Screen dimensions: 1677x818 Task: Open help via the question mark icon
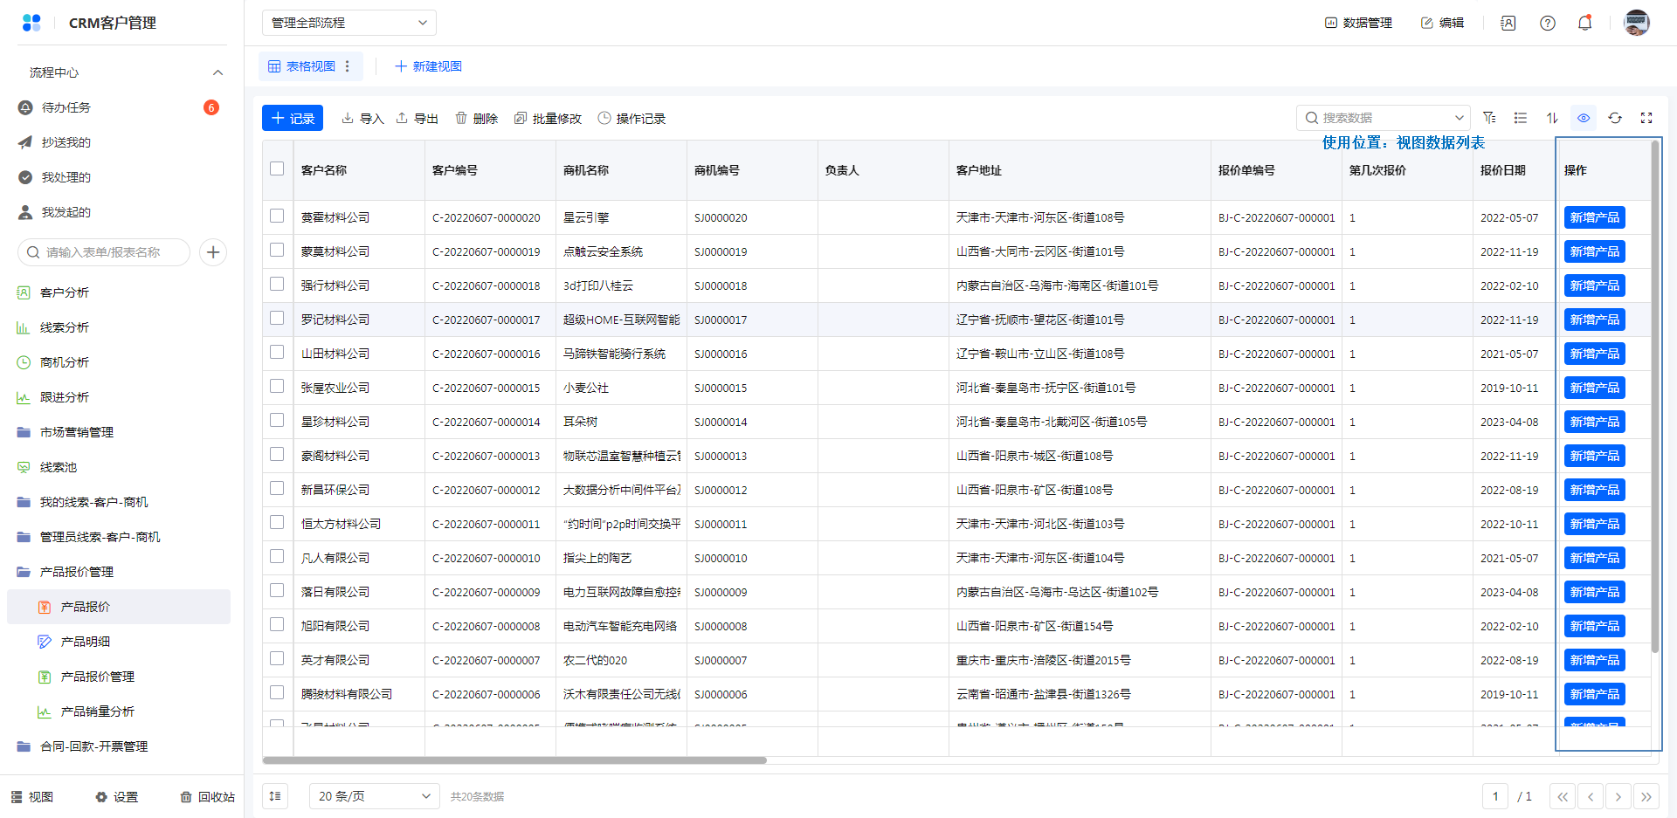(x=1548, y=23)
